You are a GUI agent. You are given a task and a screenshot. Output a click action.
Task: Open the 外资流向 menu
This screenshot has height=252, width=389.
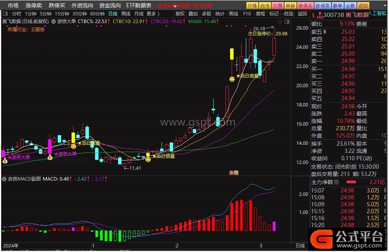click(82, 5)
